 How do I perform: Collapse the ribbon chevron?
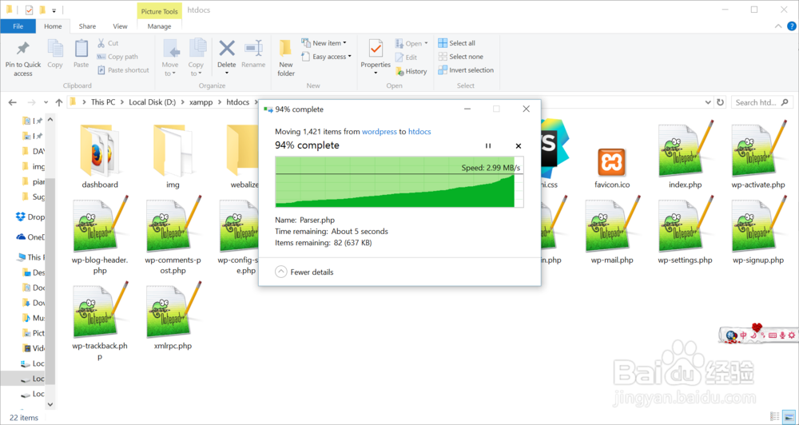[x=778, y=26]
